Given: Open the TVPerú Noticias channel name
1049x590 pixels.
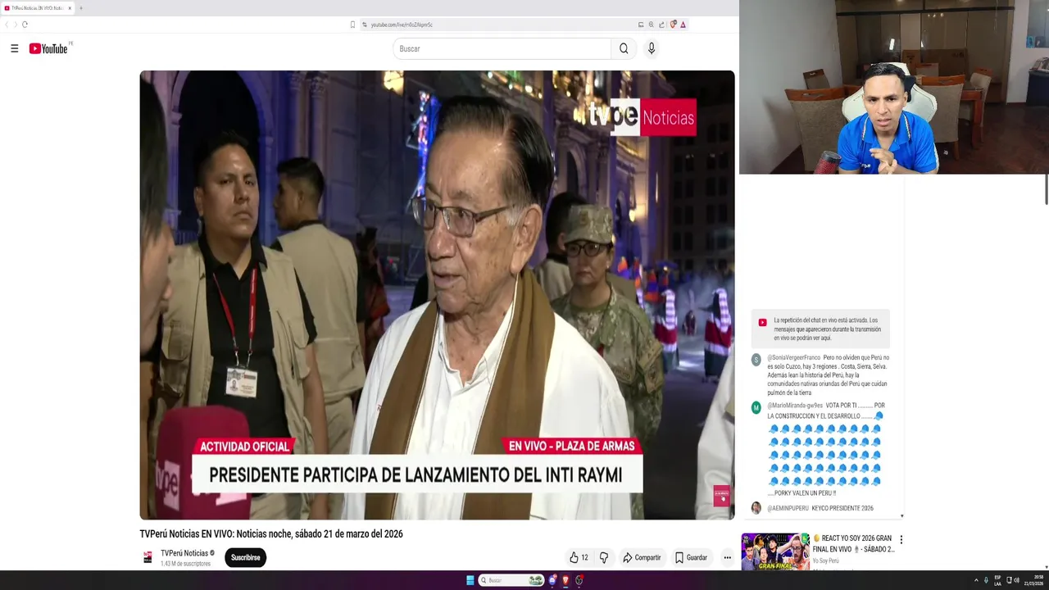Looking at the screenshot, I should coord(184,553).
